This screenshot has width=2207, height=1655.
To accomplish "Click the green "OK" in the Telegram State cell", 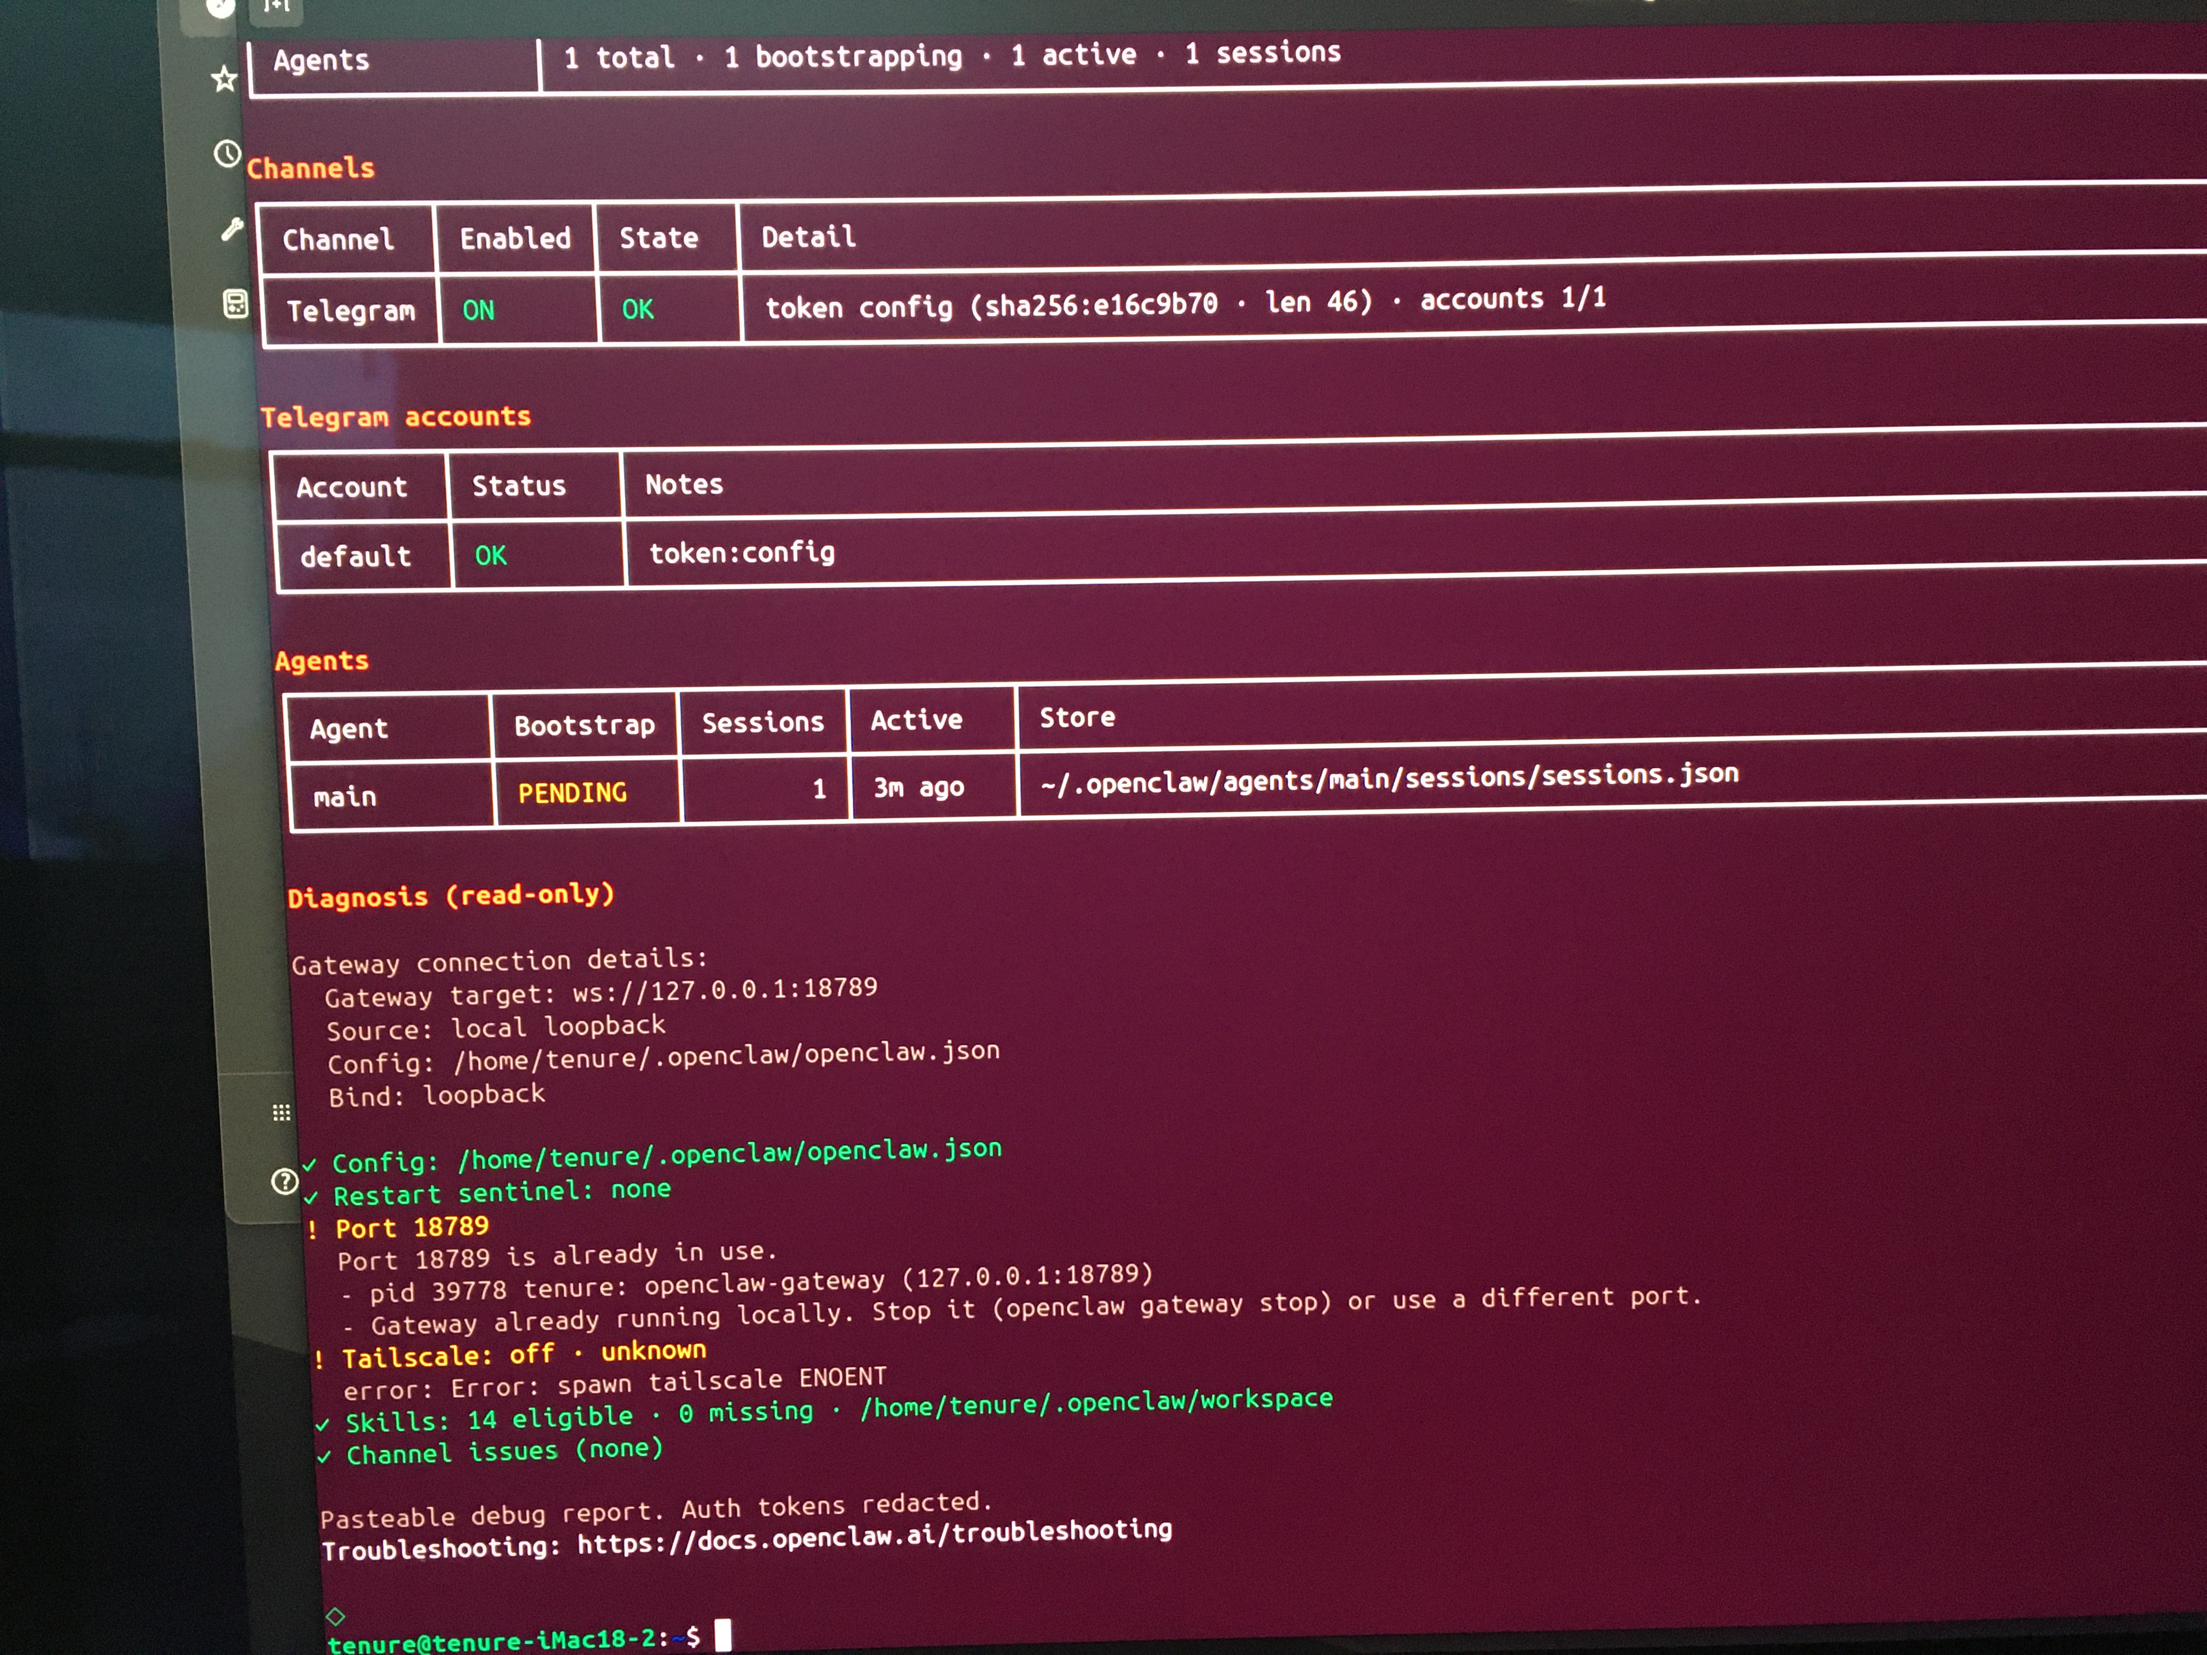I will click(x=638, y=309).
